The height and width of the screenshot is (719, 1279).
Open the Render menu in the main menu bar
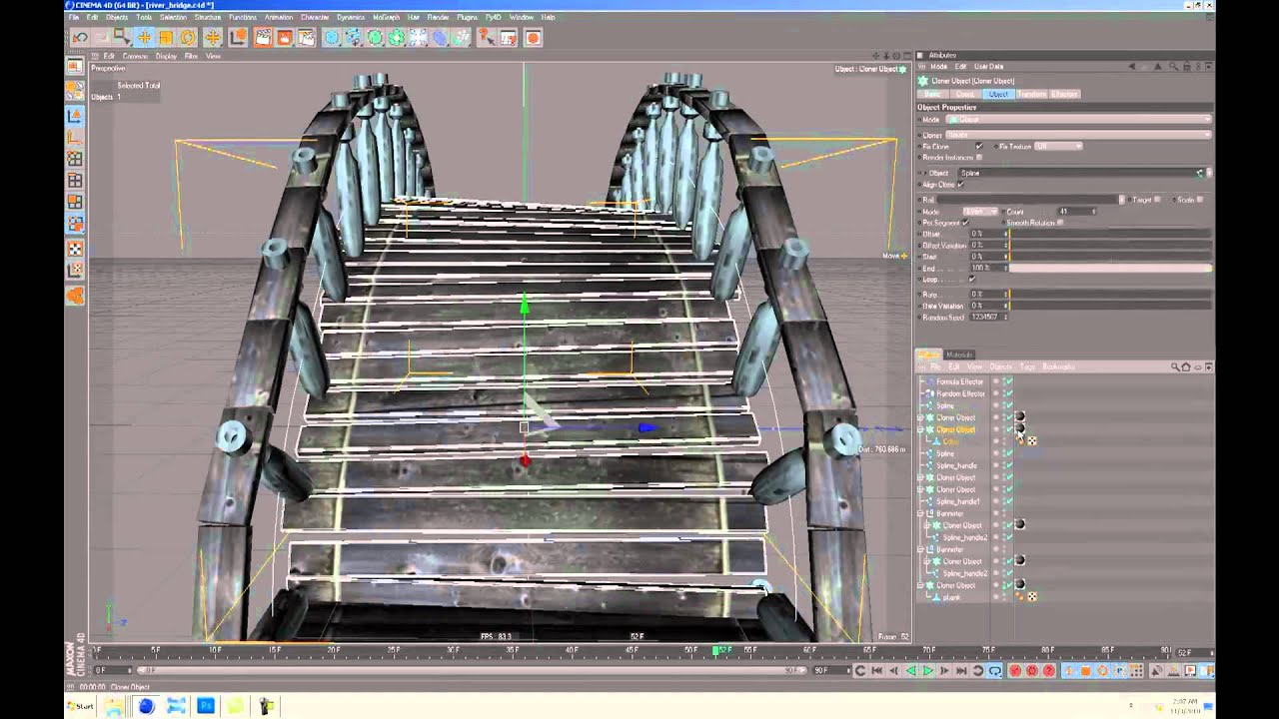click(x=438, y=17)
